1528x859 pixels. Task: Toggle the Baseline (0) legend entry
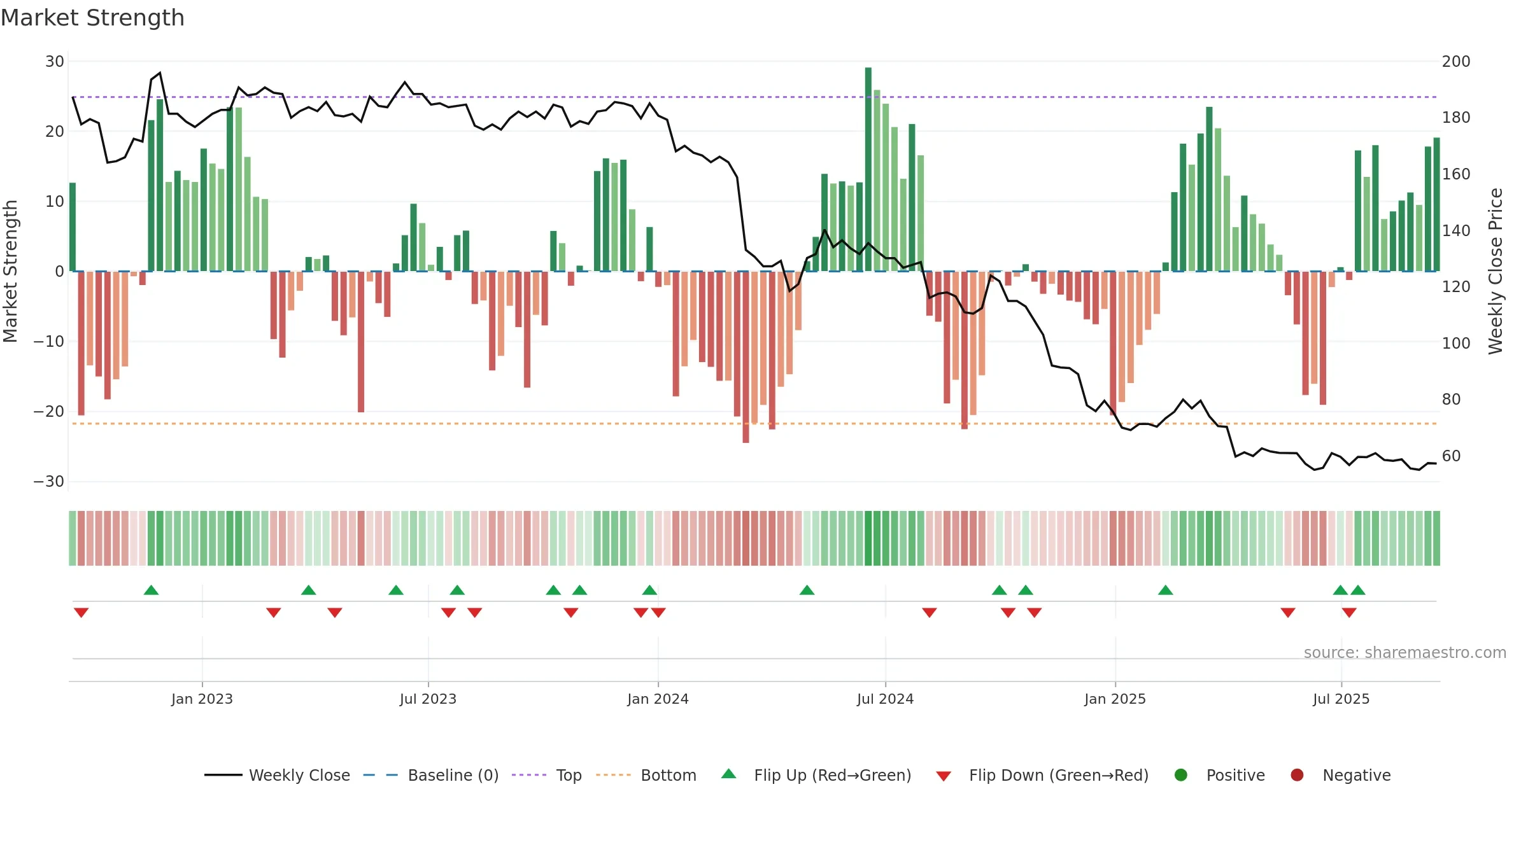tap(430, 775)
